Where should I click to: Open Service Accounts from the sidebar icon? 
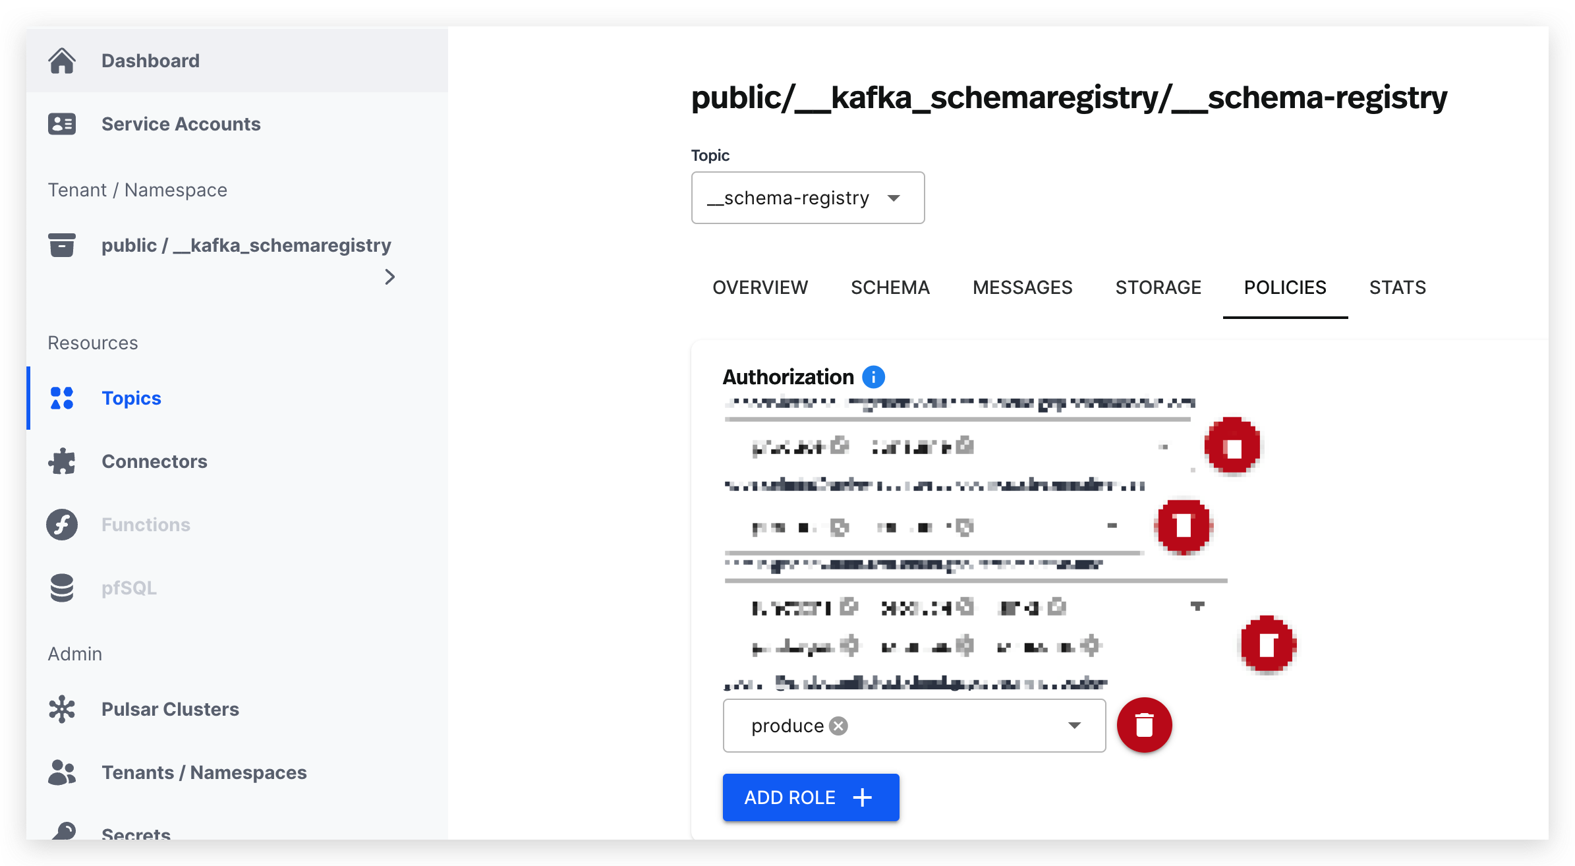pyautogui.click(x=62, y=123)
